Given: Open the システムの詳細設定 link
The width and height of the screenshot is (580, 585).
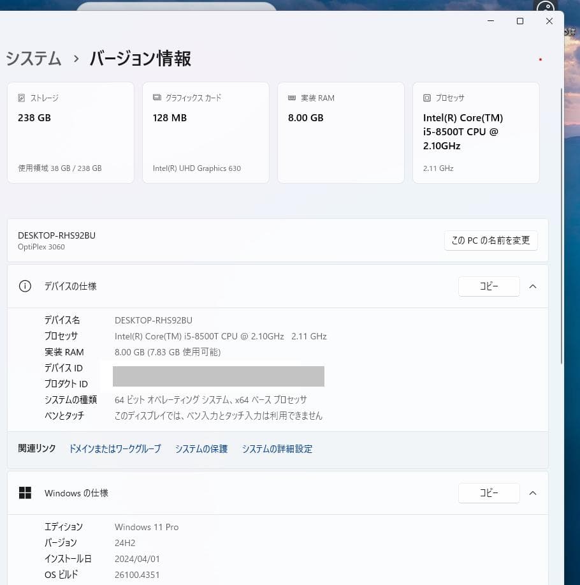Looking at the screenshot, I should [x=277, y=448].
